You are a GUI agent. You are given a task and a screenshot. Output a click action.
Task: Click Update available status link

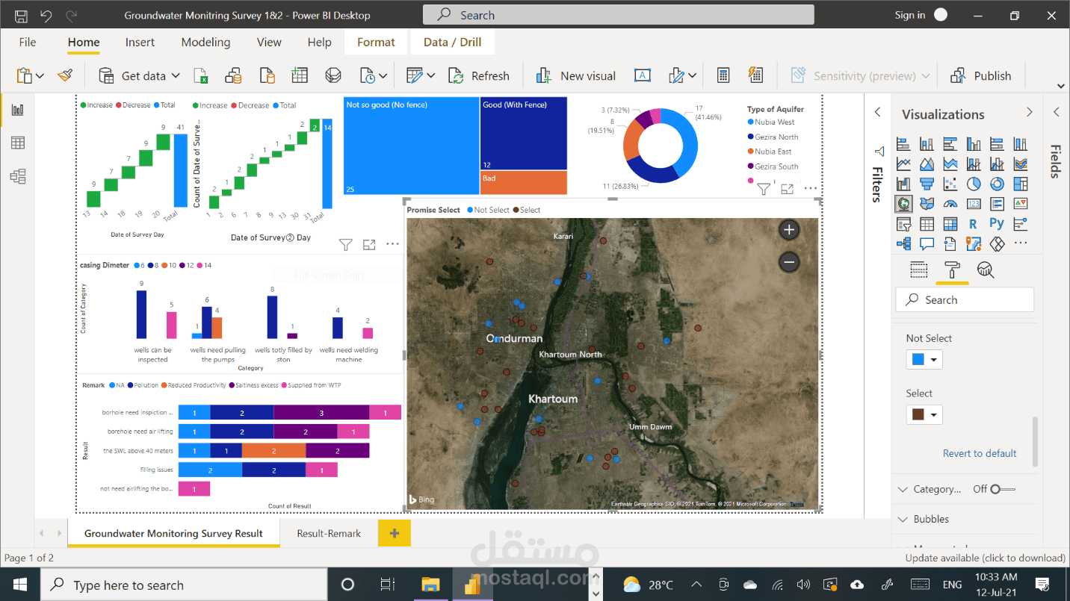[x=985, y=558]
